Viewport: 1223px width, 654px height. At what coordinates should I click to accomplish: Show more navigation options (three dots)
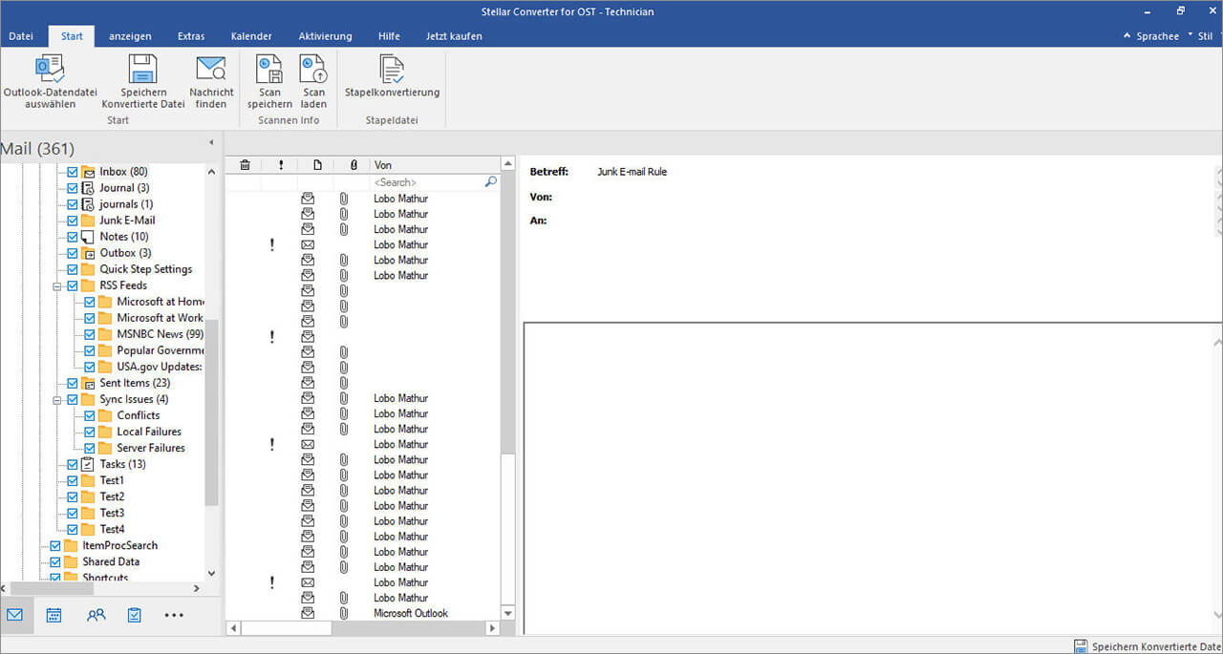coord(174,616)
